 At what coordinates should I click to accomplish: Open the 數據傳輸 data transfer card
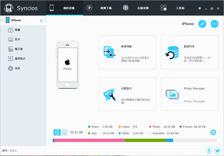point(127,52)
